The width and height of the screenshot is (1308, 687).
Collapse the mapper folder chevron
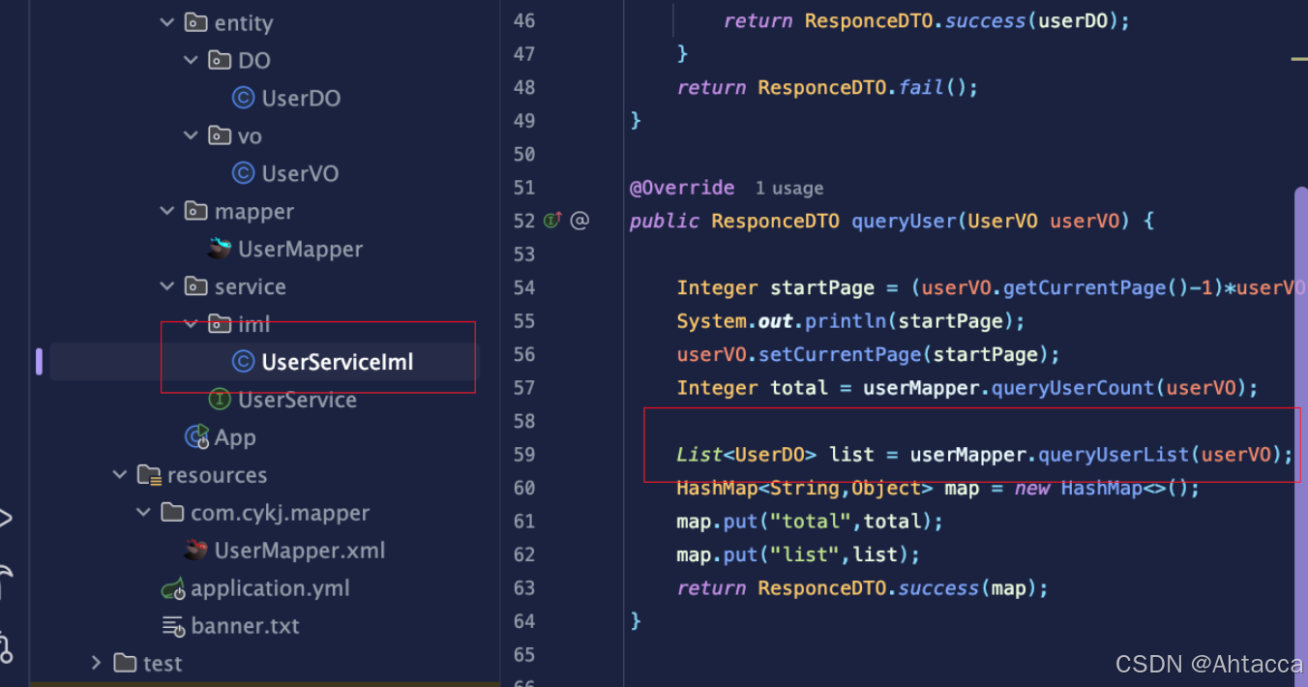coord(167,211)
